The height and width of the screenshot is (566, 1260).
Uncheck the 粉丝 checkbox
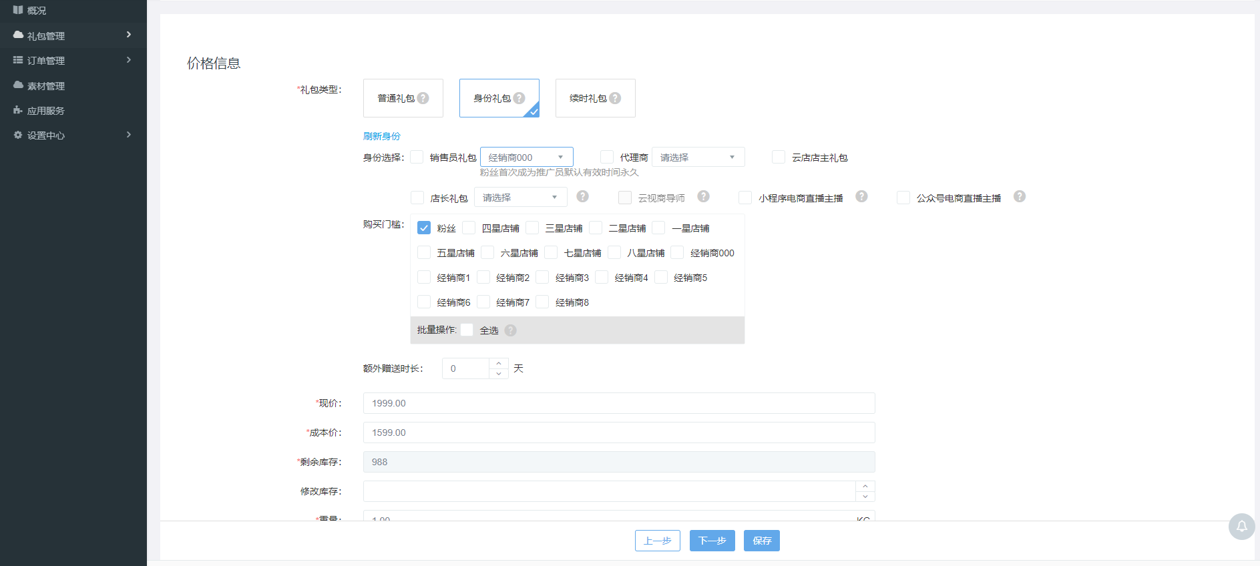tap(424, 228)
